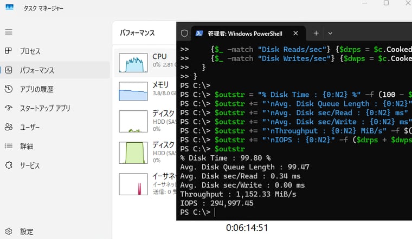Open the サービス page
Viewport: 412px width, 239px height.
(55, 165)
